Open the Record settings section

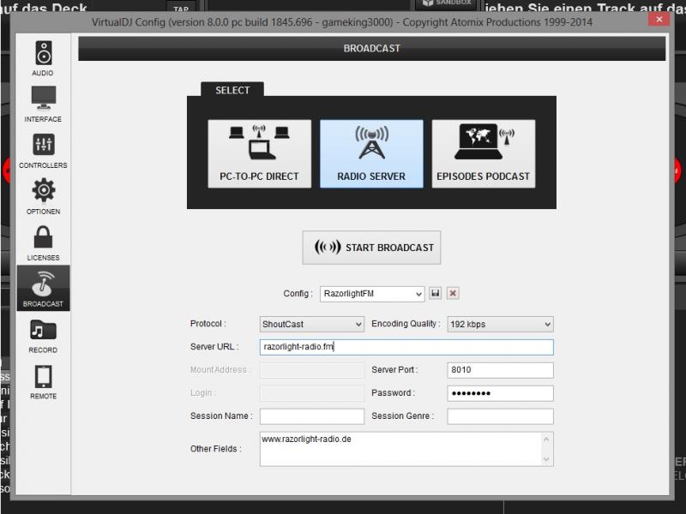click(43, 335)
